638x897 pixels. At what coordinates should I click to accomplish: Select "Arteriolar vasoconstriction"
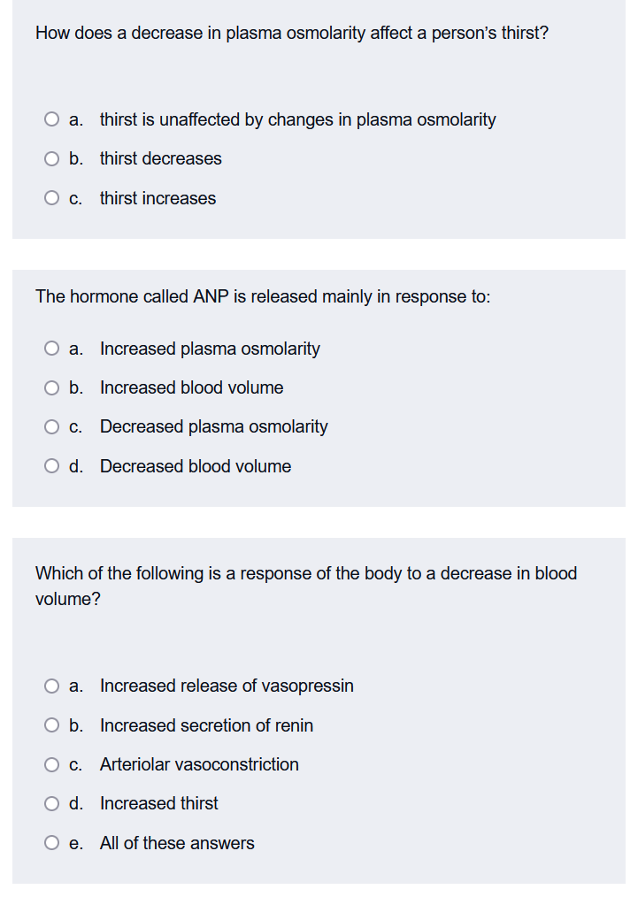coord(51,763)
